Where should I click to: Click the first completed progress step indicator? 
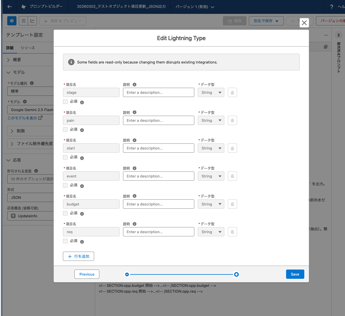pos(127,274)
